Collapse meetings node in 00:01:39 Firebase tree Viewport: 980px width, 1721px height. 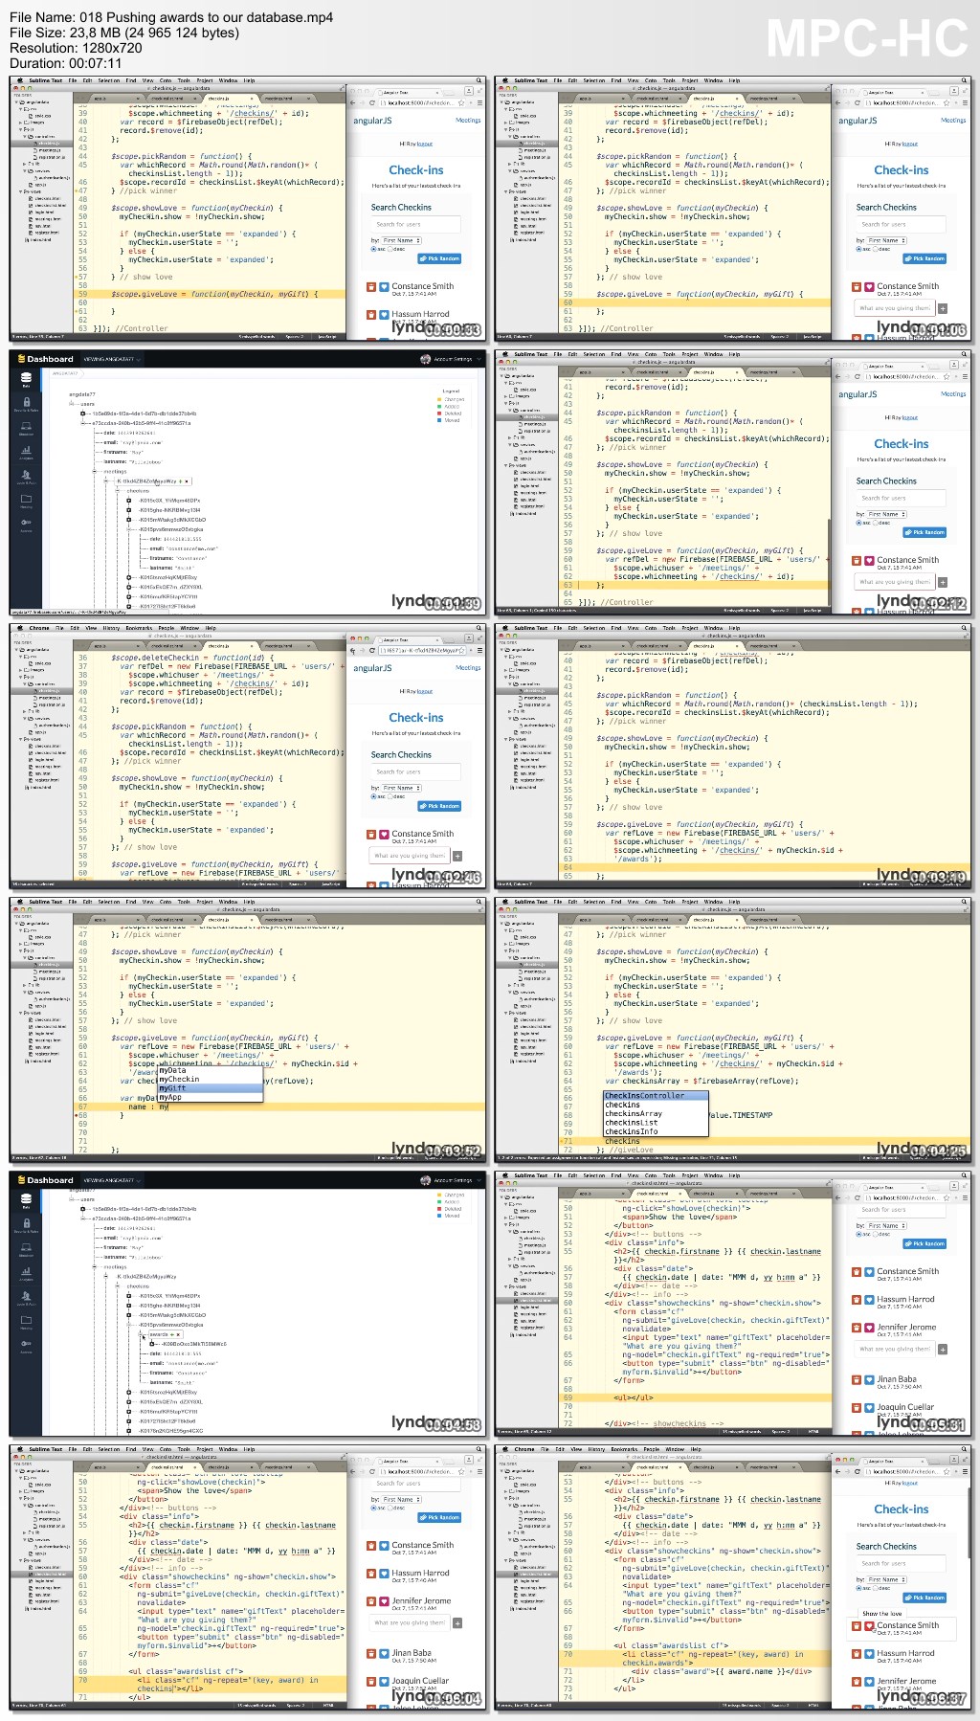[x=96, y=471]
